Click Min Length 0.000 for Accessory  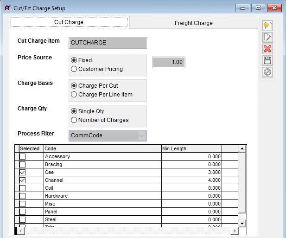tap(192, 156)
